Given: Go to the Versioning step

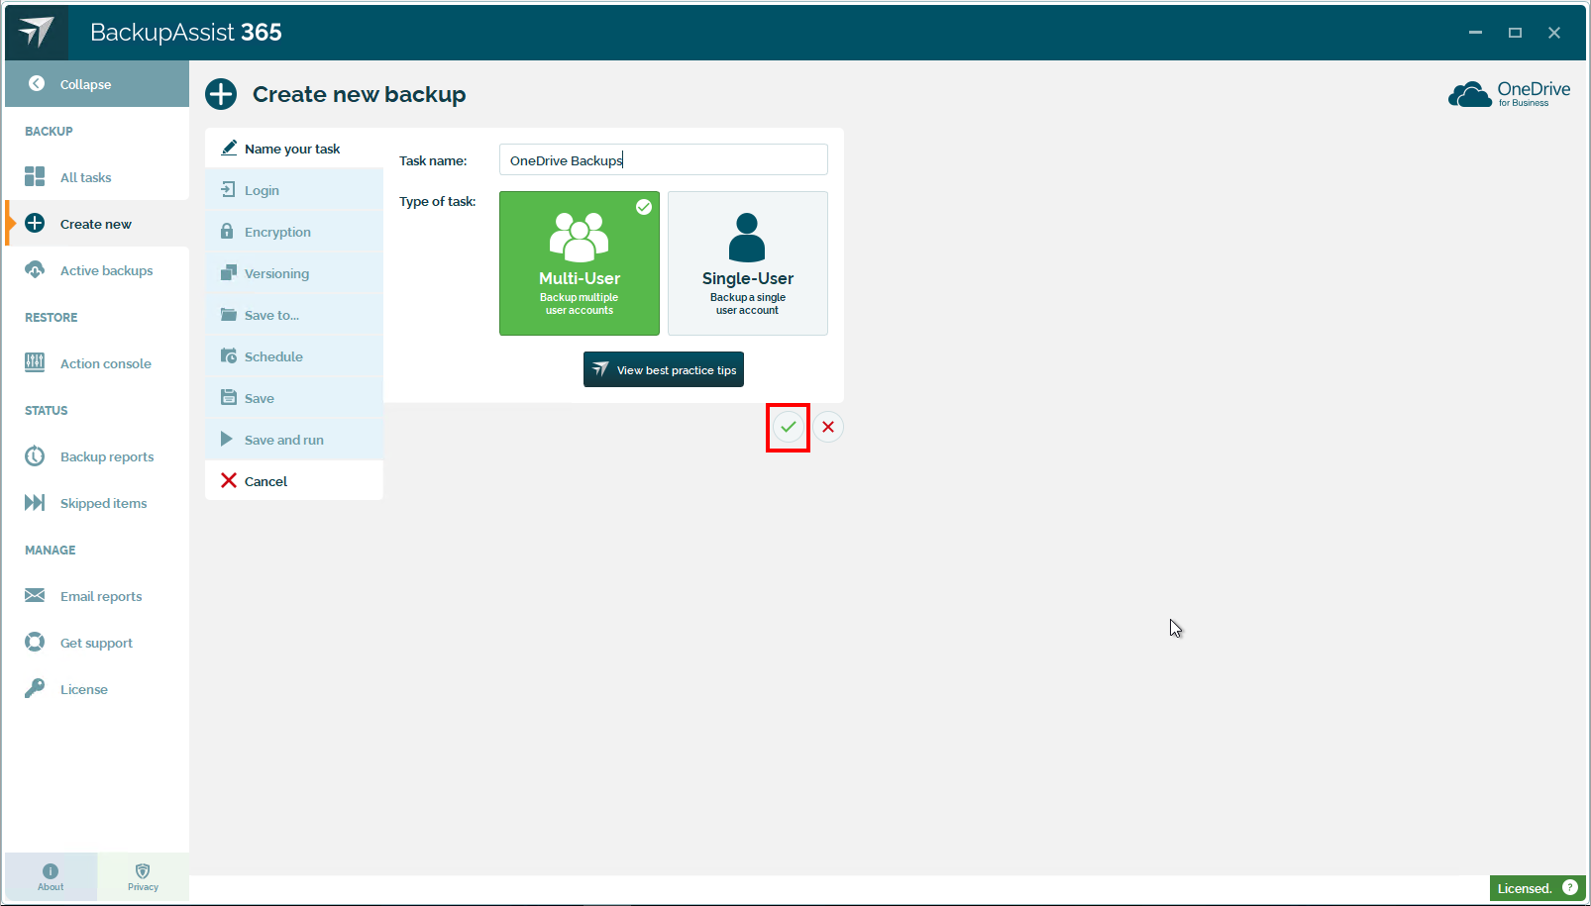Looking at the screenshot, I should pos(294,273).
